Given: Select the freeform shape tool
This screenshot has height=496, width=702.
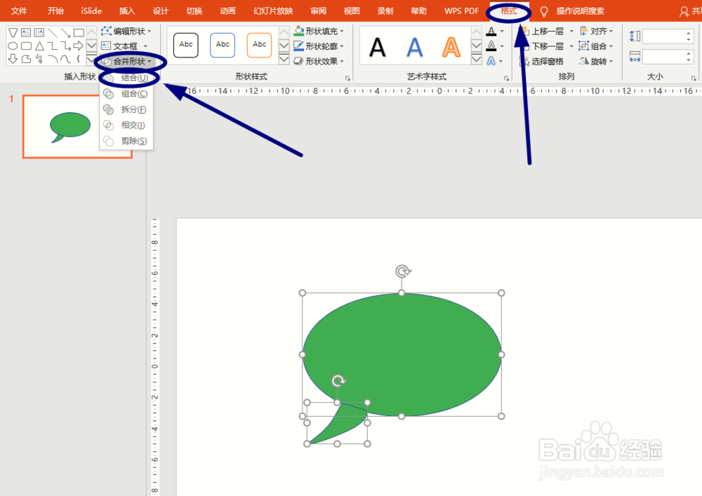Looking at the screenshot, I should click(x=27, y=59).
